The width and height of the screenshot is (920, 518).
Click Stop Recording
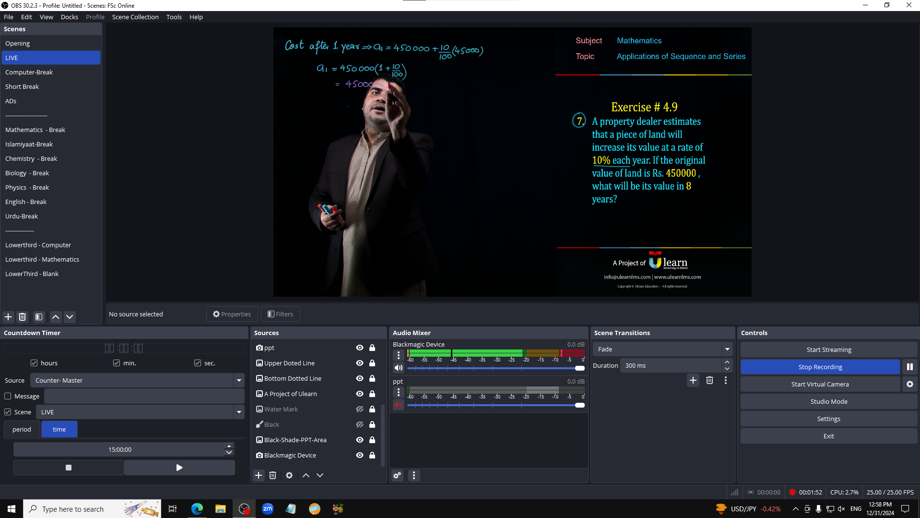coord(820,367)
